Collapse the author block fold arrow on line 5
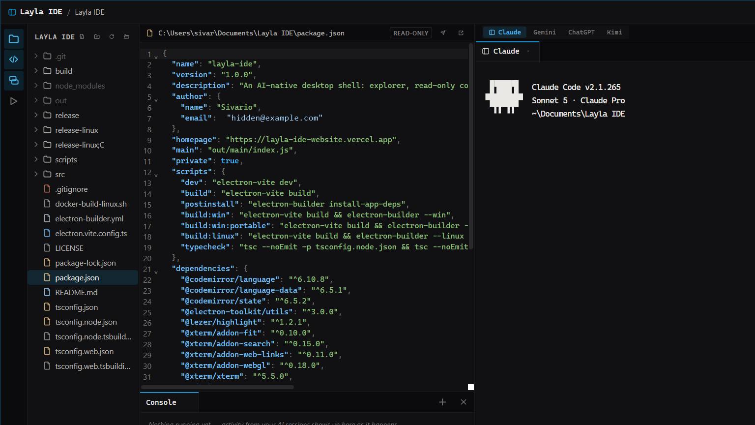 [156, 99]
